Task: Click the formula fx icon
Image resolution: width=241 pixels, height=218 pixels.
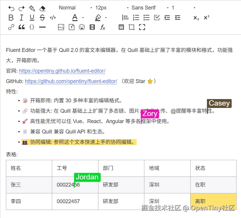Action: (103, 27)
